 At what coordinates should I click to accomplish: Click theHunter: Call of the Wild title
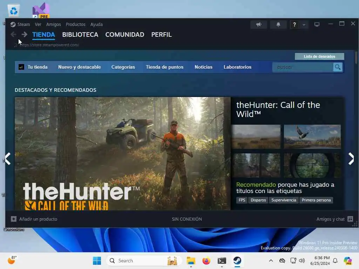[x=278, y=109]
